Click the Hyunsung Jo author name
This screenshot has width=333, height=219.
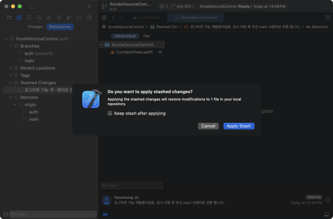point(126,197)
